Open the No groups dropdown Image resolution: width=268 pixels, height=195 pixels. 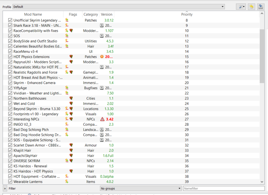click(x=140, y=189)
